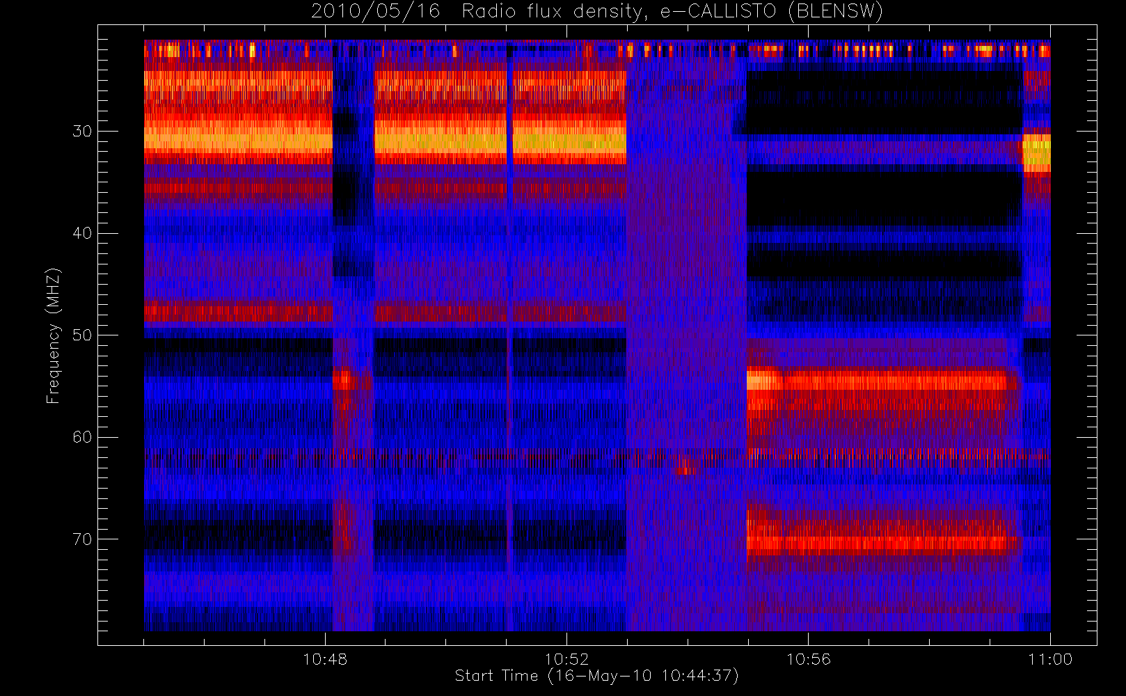Click the Start Time axis label
This screenshot has width=1126, height=696.
coord(597,676)
